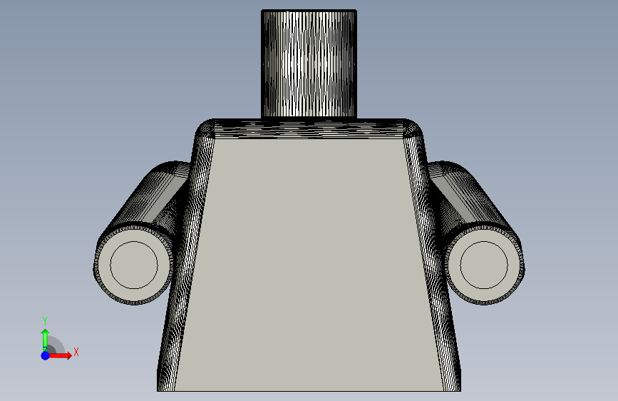Click the blue Z axis dot of the triad
Screen dimensions: 618x401
click(x=45, y=355)
